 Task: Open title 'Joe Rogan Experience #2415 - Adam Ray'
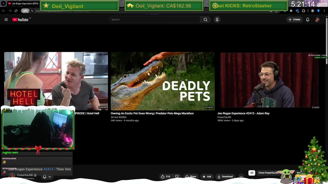point(243,113)
